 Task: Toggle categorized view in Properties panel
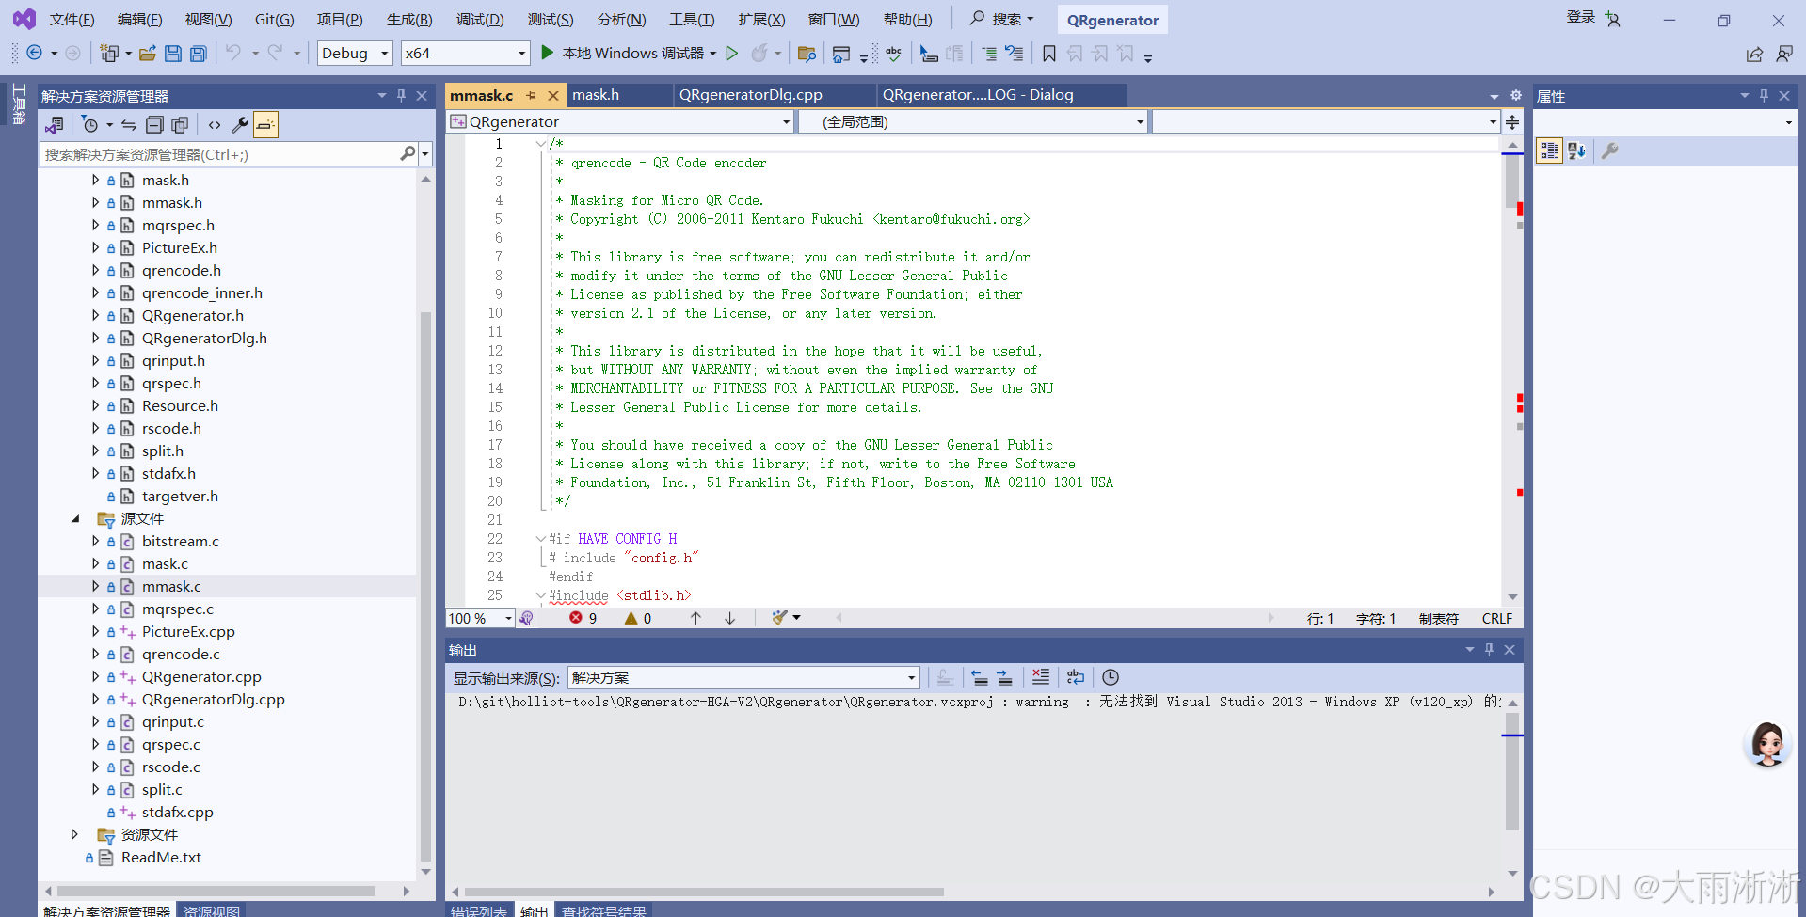(x=1549, y=150)
